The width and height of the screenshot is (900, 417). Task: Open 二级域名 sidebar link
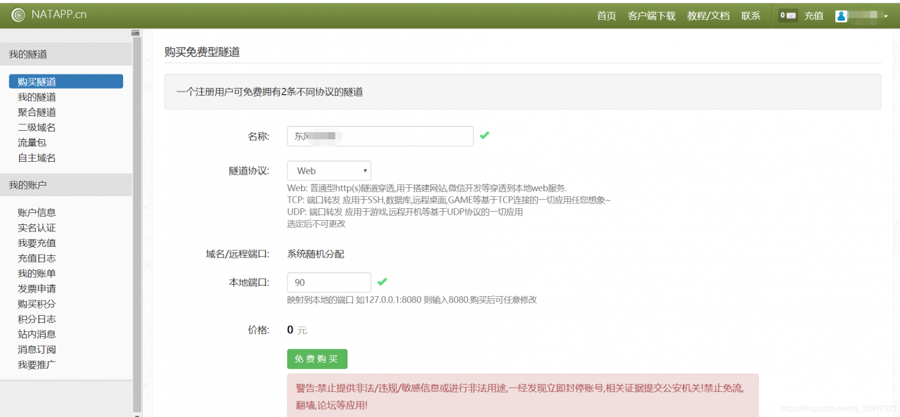click(x=37, y=127)
